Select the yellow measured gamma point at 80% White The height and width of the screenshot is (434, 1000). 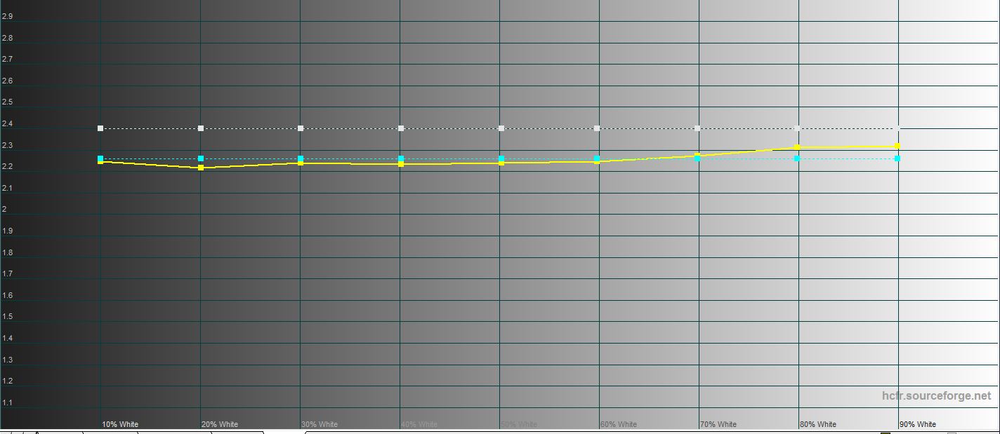click(x=797, y=147)
